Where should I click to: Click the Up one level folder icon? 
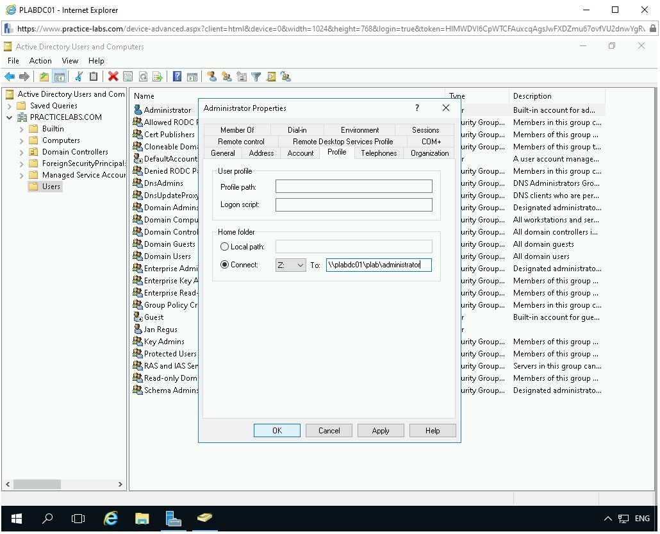pyautogui.click(x=44, y=77)
